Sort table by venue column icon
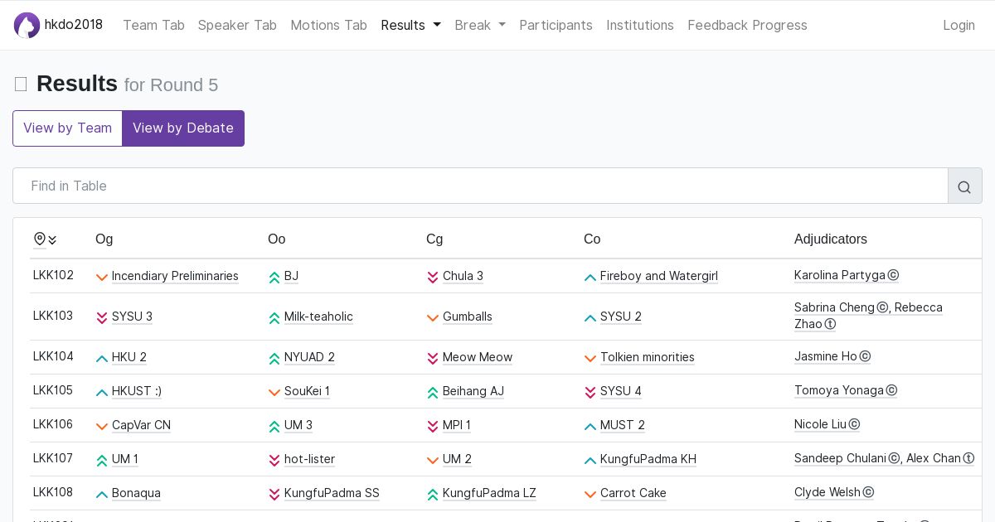 coord(45,239)
